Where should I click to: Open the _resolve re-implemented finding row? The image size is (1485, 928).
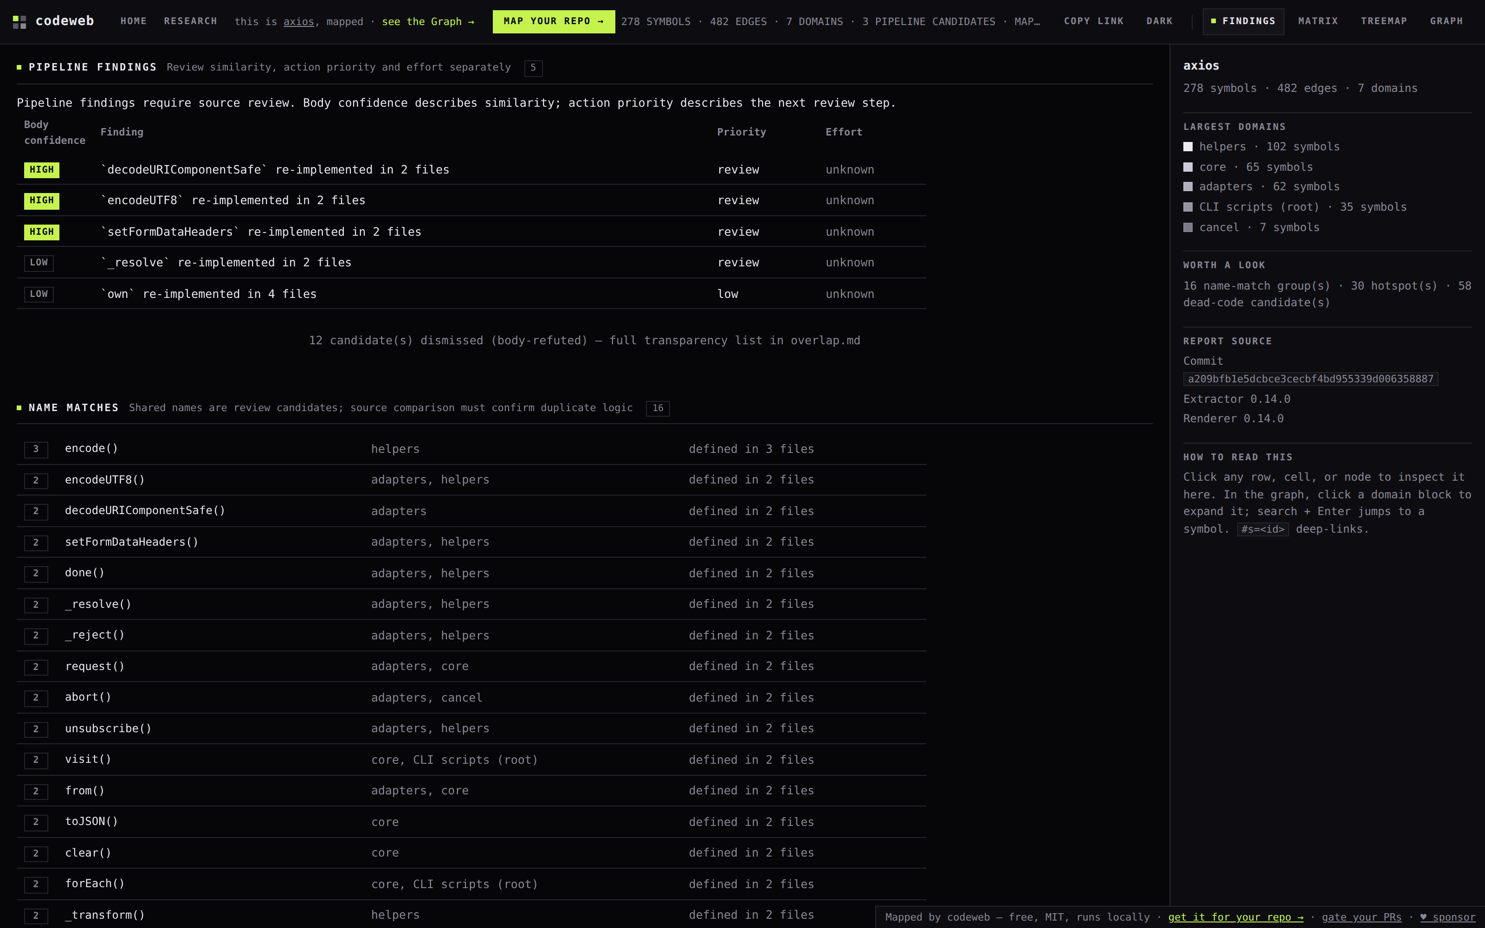tap(471, 263)
